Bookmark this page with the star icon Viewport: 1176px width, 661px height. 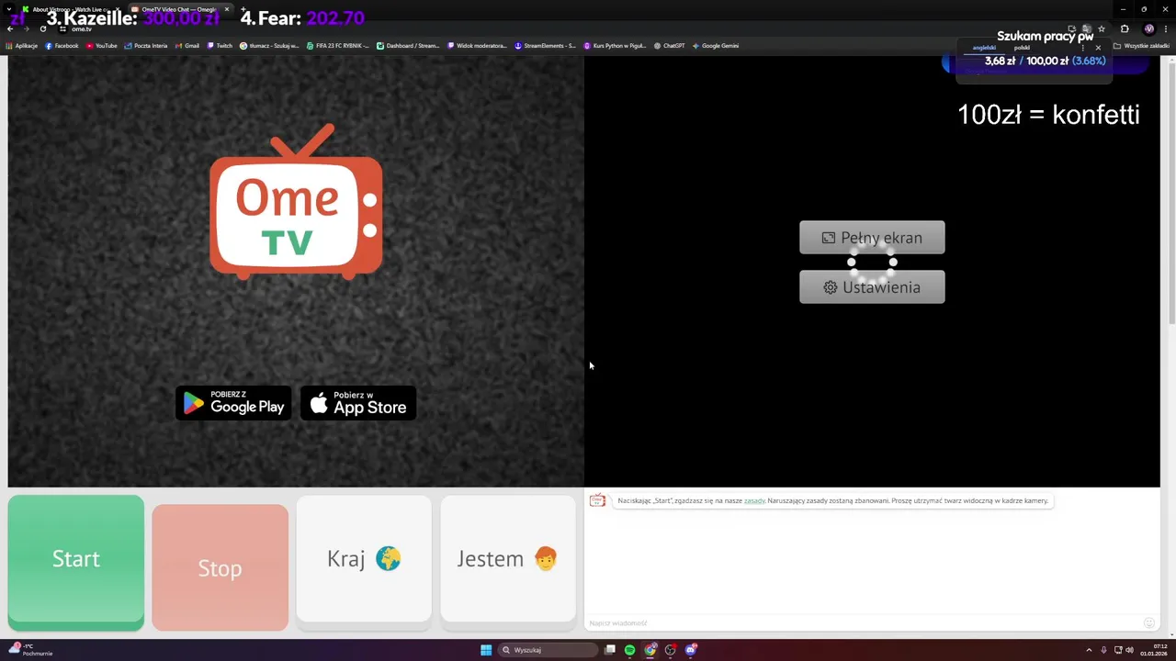1102,28
